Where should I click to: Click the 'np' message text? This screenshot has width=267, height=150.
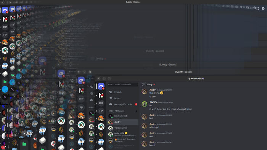tap(151, 106)
